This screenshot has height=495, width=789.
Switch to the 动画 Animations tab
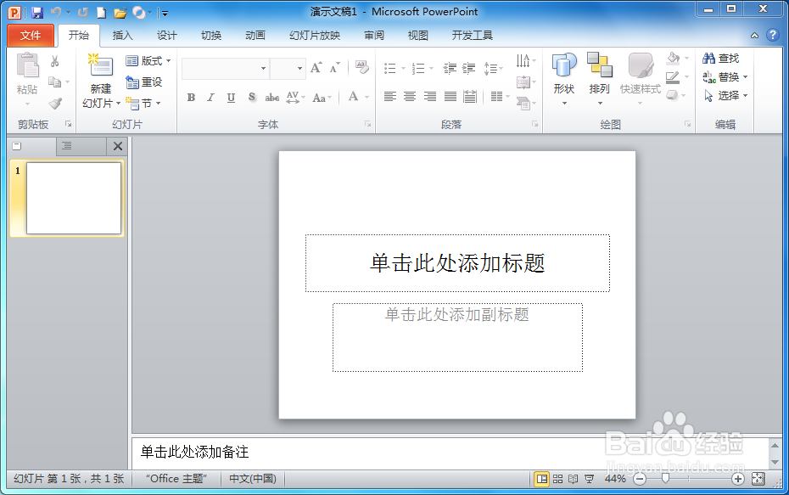255,36
